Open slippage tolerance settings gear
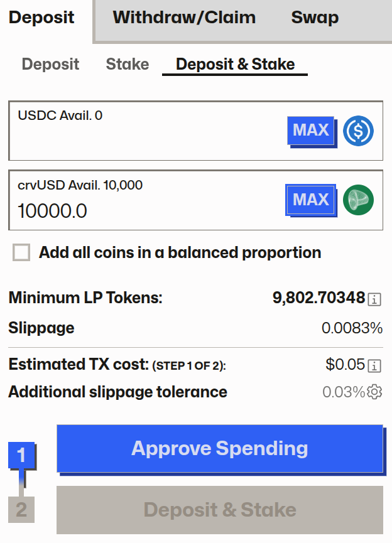 click(x=375, y=392)
